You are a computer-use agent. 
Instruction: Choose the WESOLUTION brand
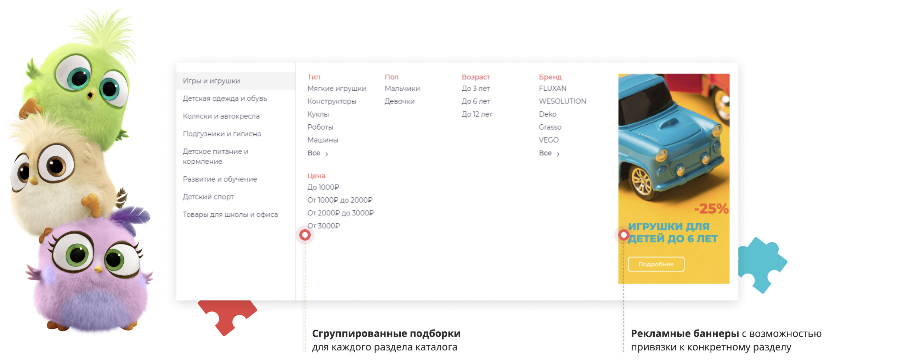coord(562,101)
